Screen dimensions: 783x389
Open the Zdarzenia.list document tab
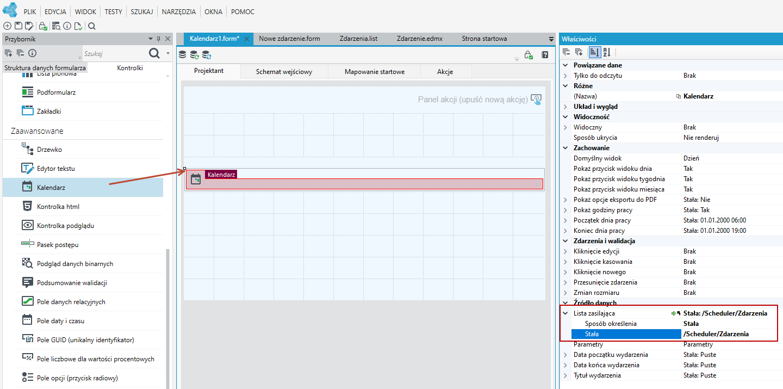coord(358,39)
